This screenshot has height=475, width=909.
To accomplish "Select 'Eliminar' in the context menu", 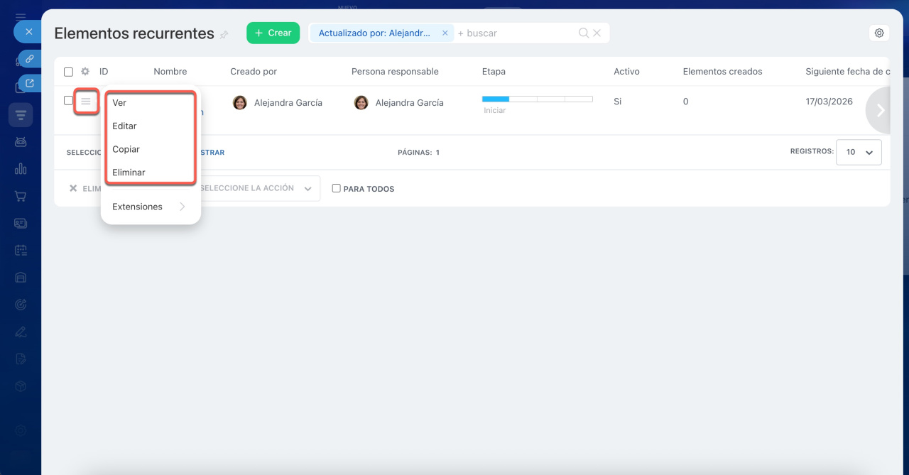I will click(x=129, y=173).
